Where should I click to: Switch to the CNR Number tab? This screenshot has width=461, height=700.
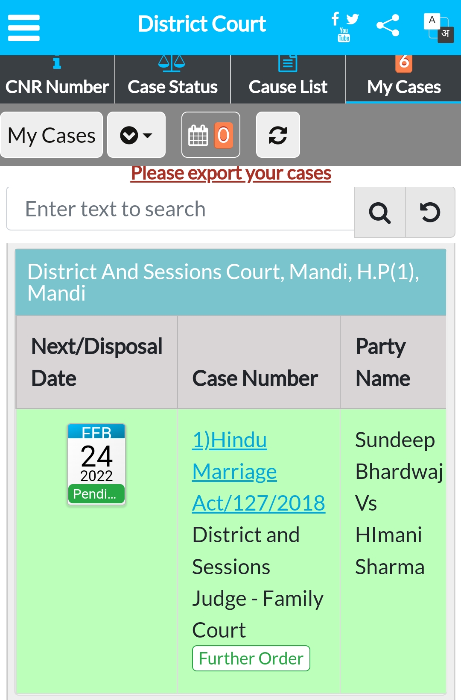coord(57,80)
